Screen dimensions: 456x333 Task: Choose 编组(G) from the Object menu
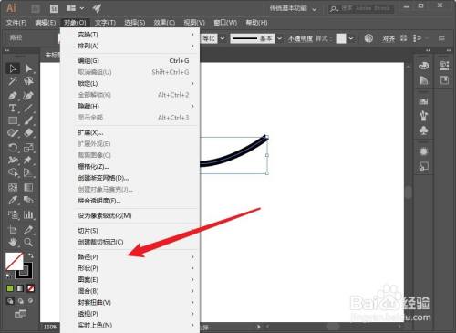pos(130,61)
